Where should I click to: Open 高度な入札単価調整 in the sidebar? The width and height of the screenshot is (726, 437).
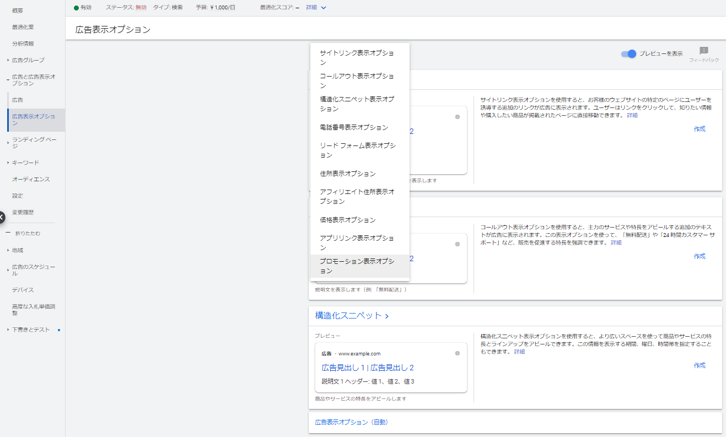coord(34,310)
